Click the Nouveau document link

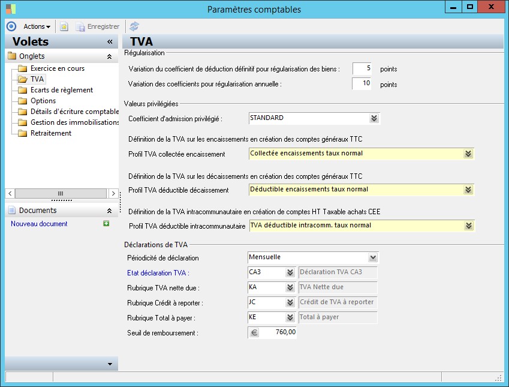pyautogui.click(x=39, y=224)
